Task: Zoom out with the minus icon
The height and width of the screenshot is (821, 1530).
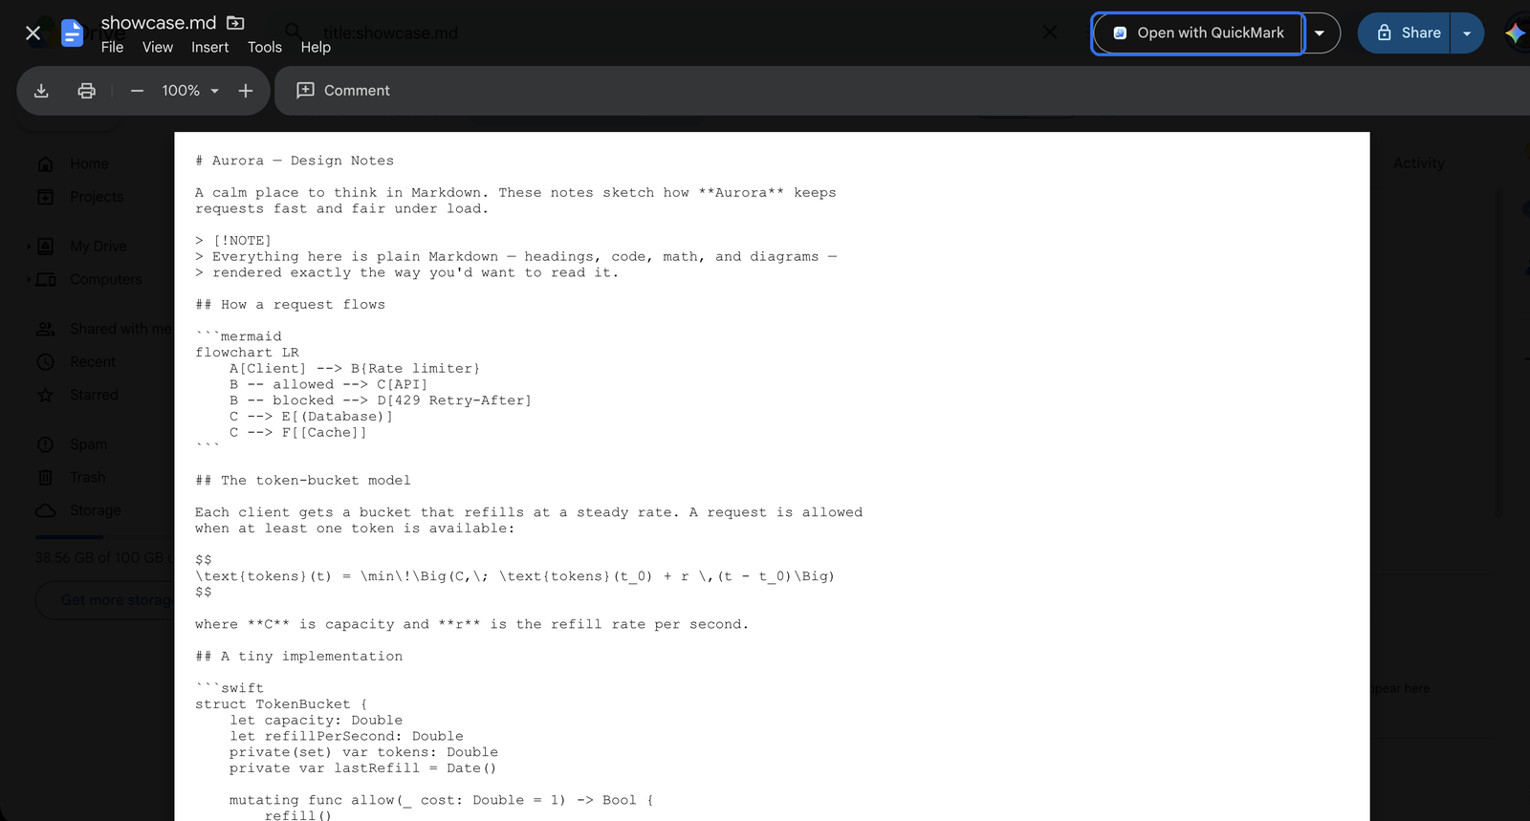Action: [x=137, y=91]
